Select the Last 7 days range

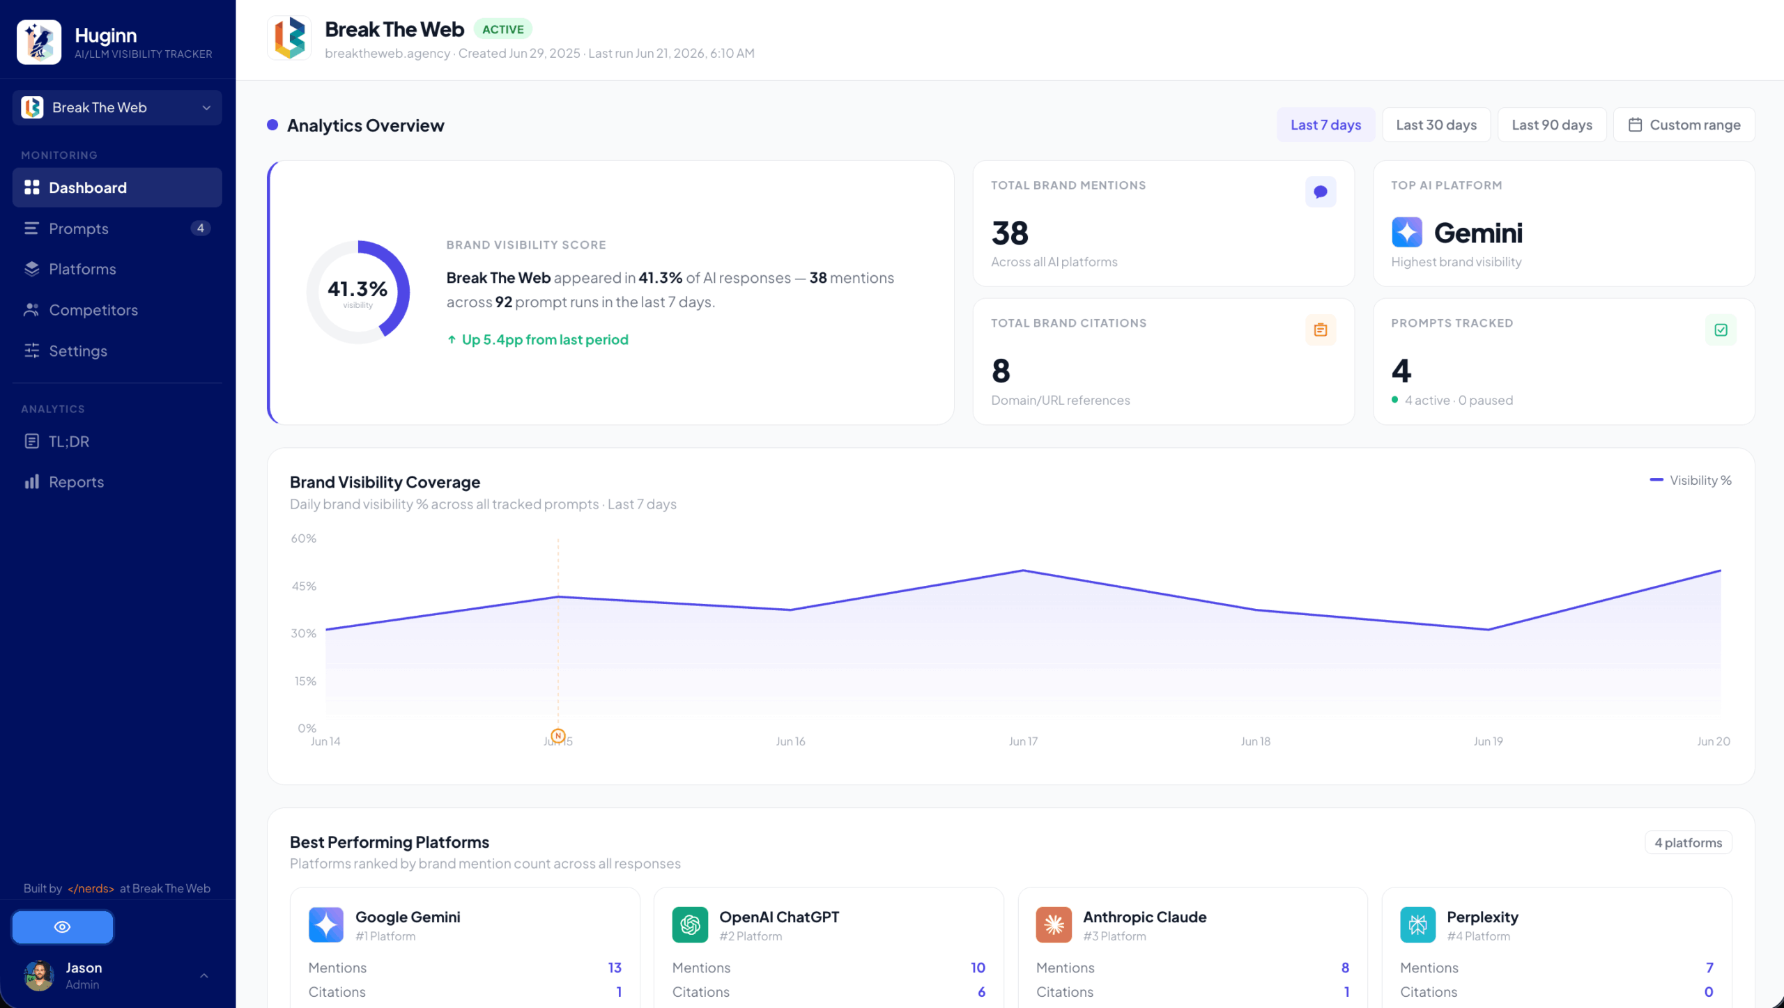tap(1325, 125)
